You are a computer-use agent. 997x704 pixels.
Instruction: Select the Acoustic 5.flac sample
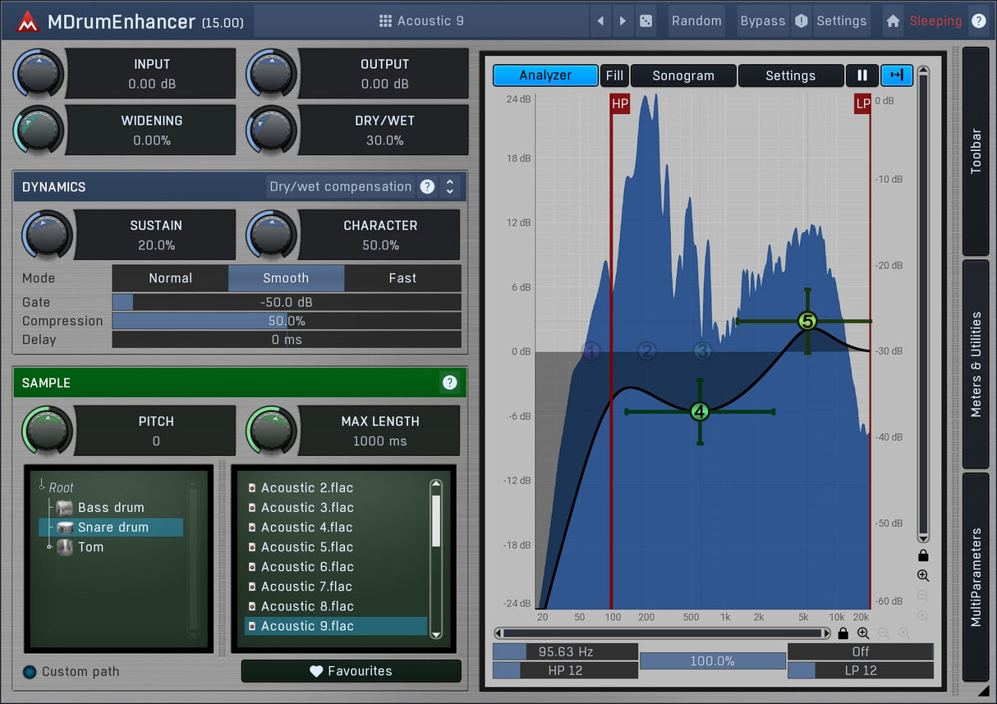pyautogui.click(x=306, y=547)
